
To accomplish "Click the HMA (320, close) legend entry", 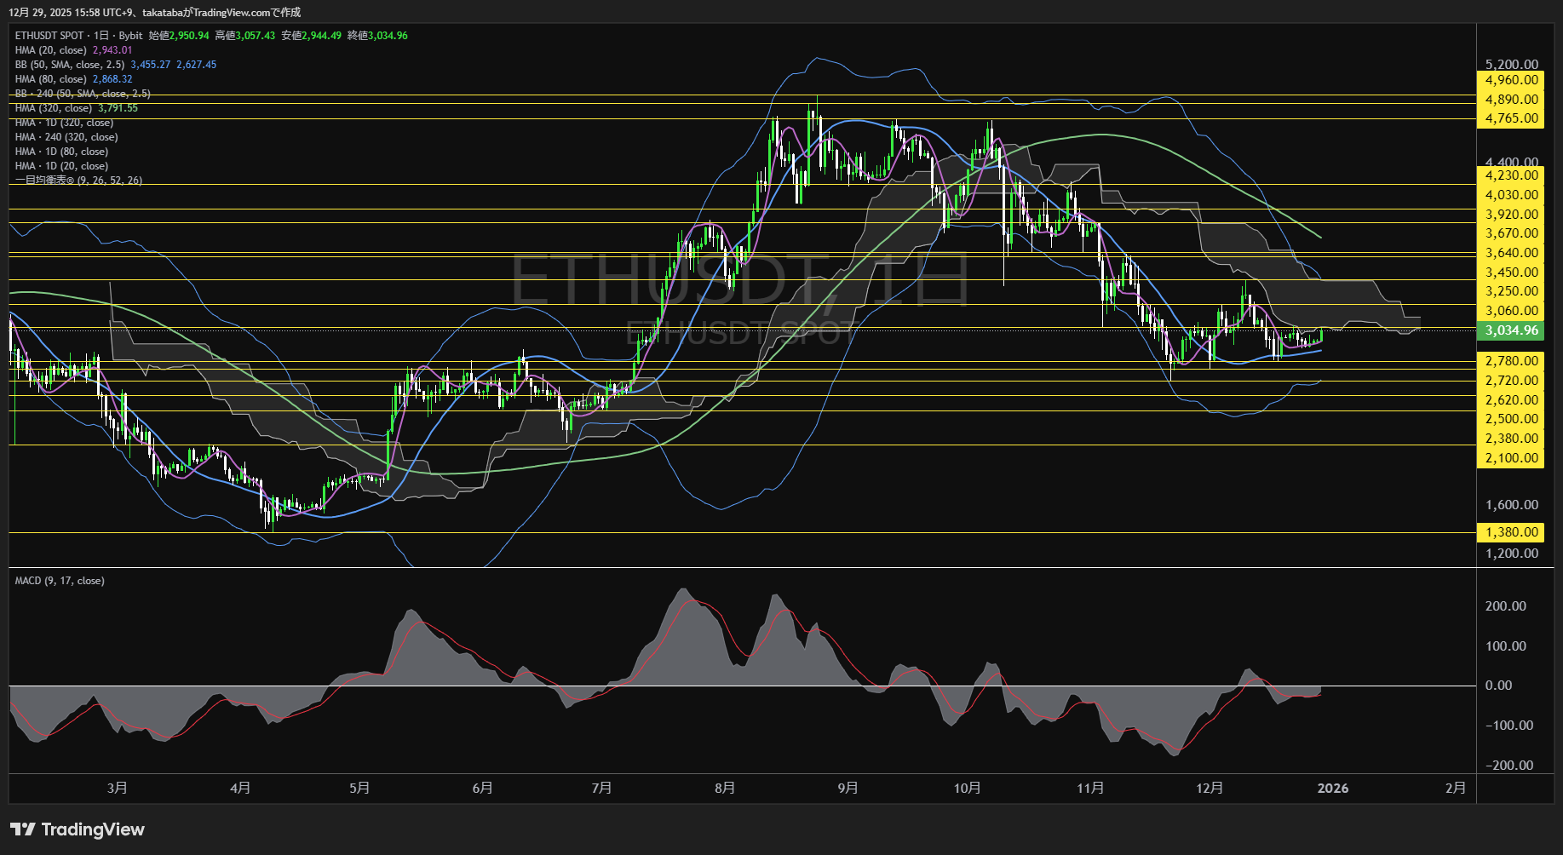I will [51, 108].
